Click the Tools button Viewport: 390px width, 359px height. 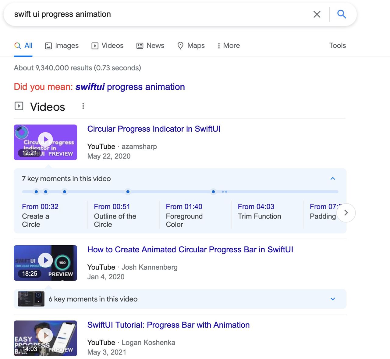337,46
